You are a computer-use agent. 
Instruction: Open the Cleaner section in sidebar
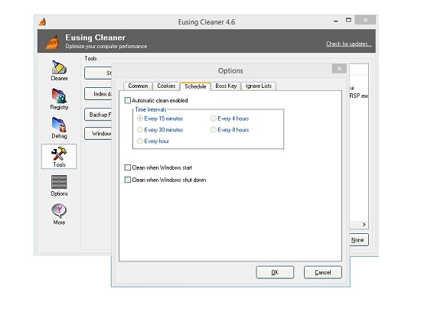pyautogui.click(x=59, y=70)
